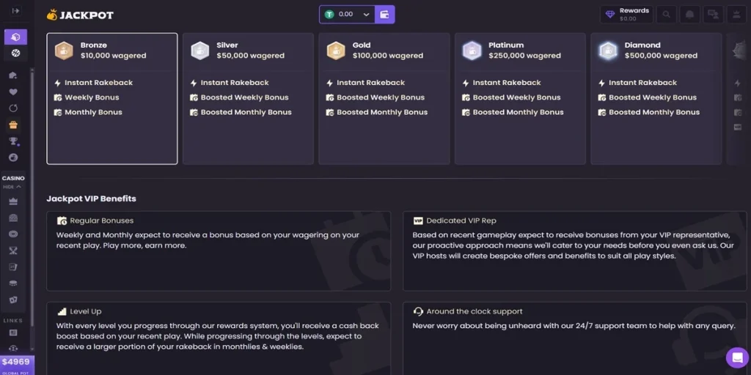Image resolution: width=751 pixels, height=375 pixels.
Task: Click the purple wallet button
Action: 384,14
